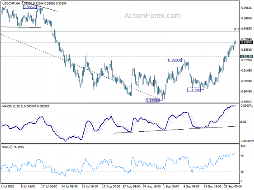Click the RSI(14) 75.1955 indicator label
Image resolution: width=254 pixels, height=190 pixels.
click(x=13, y=147)
